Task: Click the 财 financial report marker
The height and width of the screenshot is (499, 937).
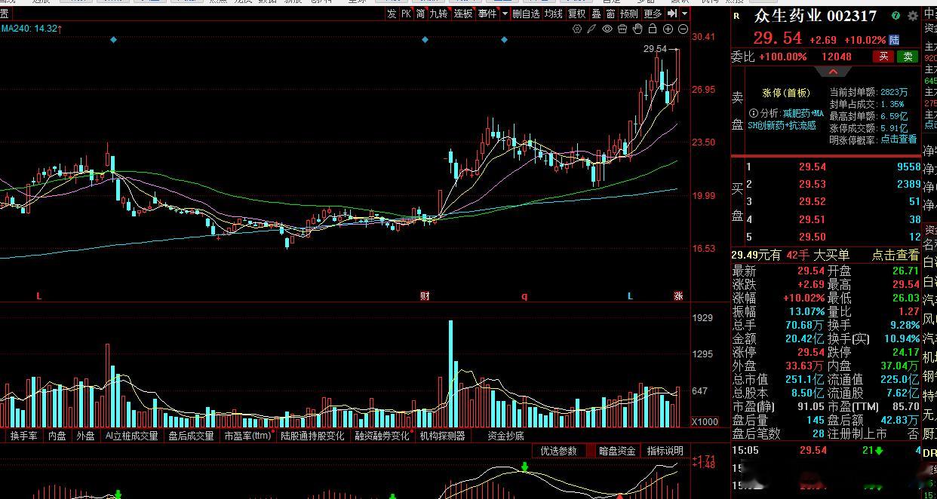Action: coord(425,296)
